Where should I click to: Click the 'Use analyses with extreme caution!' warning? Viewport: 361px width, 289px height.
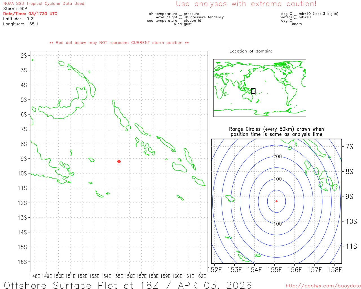pos(246,4)
